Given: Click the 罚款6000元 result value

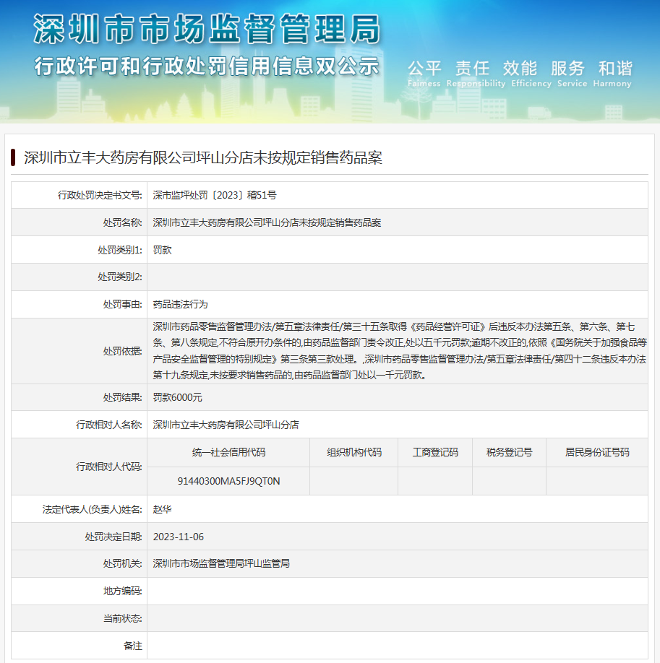Looking at the screenshot, I should 177,397.
